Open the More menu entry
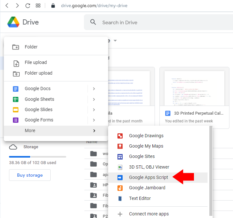233x218 pixels. [x=56, y=131]
